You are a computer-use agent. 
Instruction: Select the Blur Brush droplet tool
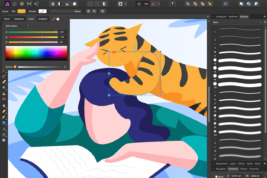point(4,105)
